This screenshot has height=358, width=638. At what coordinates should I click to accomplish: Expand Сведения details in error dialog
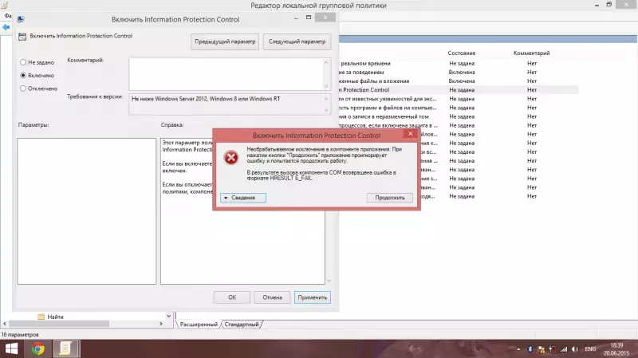pos(243,198)
